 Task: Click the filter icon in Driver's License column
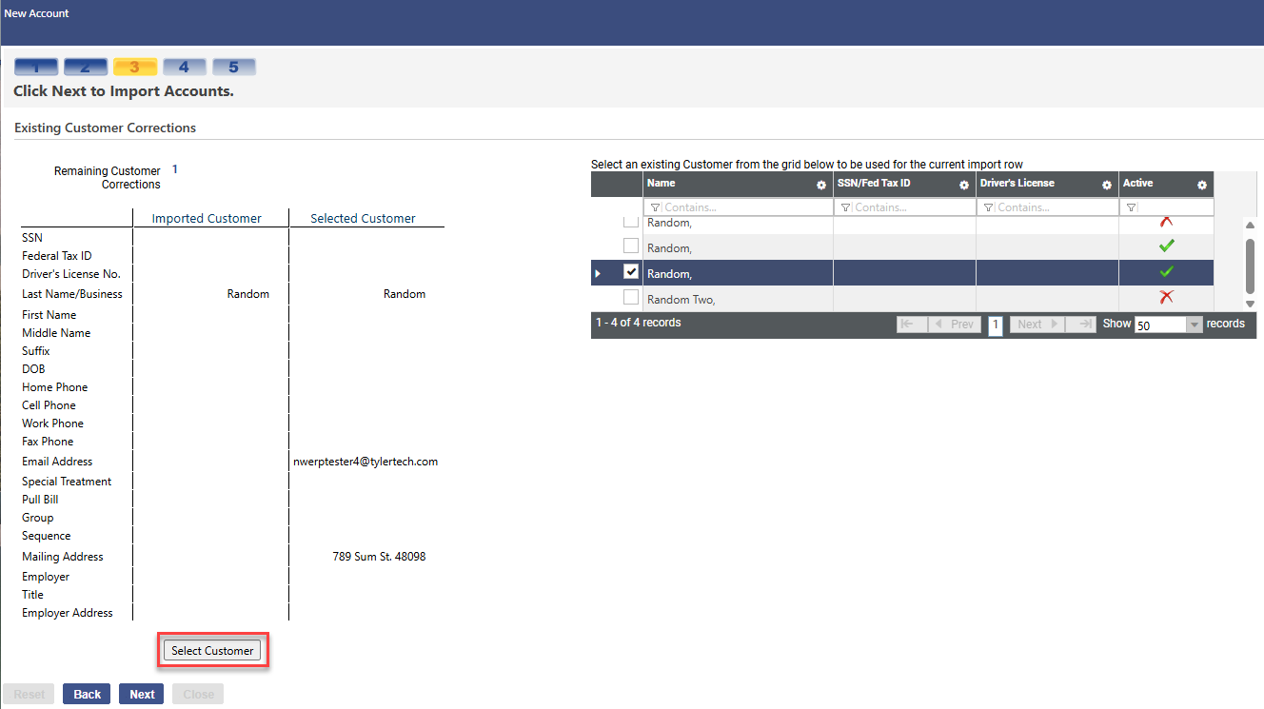click(988, 207)
